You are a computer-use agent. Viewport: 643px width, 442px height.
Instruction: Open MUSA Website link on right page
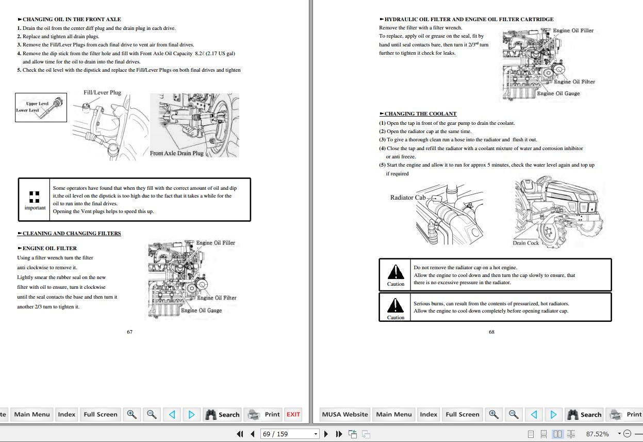tap(345, 414)
